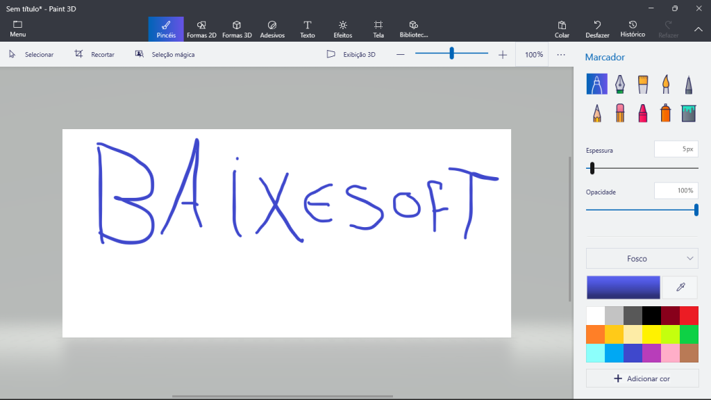Activate the eyedropper color picker
711x400 pixels.
click(x=679, y=287)
